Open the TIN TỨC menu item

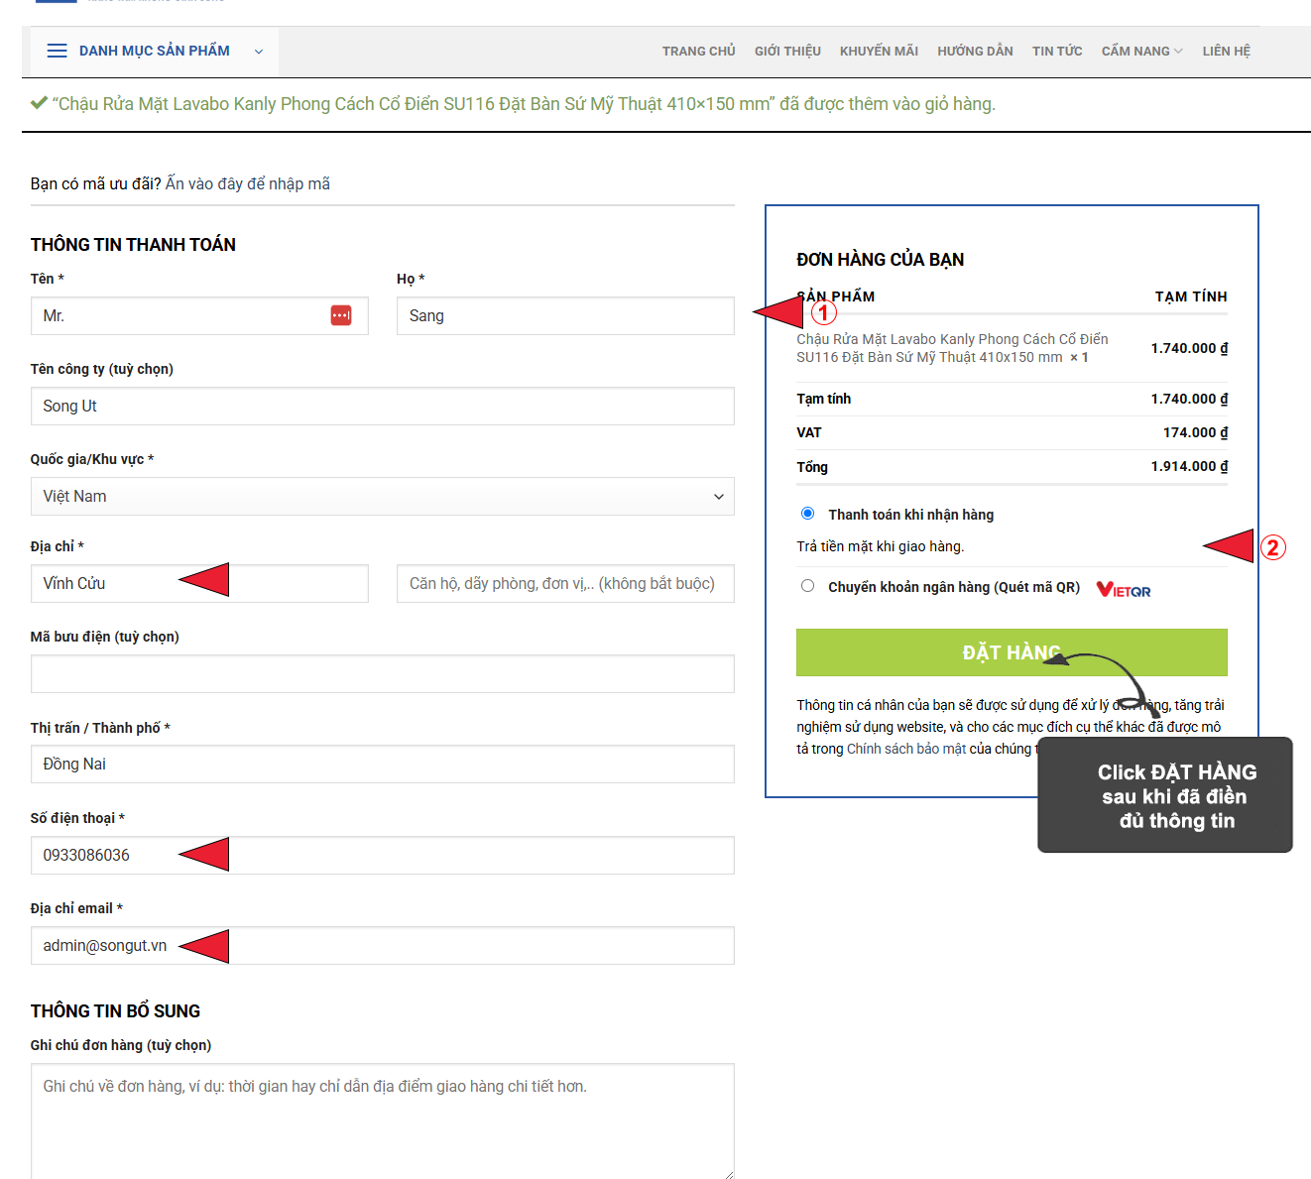click(1056, 51)
